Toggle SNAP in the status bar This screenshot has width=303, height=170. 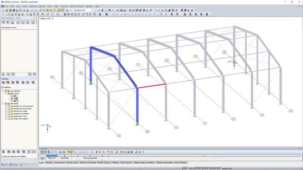point(185,169)
